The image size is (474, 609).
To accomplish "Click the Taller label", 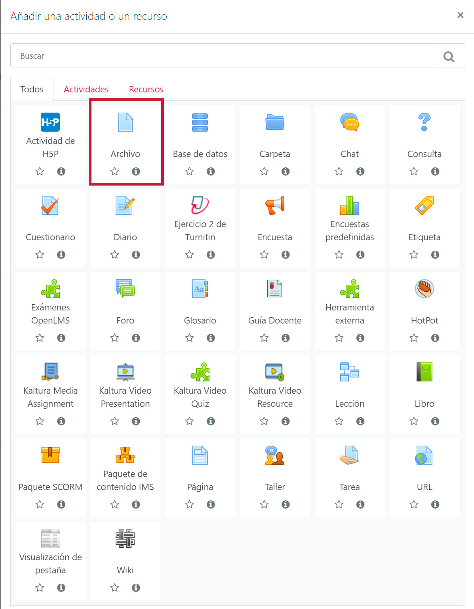I will 275,487.
